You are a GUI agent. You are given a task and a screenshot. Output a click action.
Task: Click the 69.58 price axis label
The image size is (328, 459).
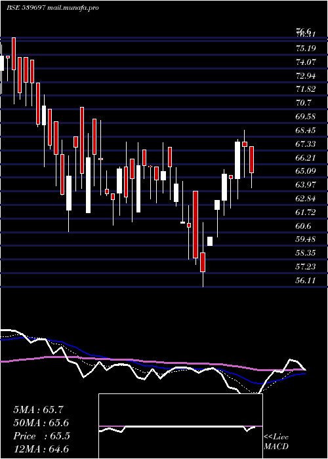point(306,117)
